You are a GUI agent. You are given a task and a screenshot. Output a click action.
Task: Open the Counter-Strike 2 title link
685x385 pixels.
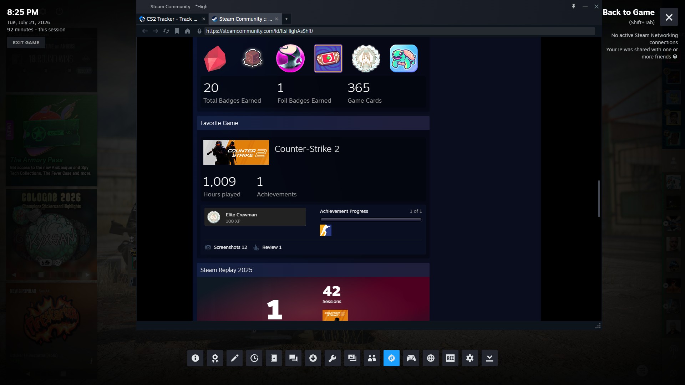(x=307, y=149)
